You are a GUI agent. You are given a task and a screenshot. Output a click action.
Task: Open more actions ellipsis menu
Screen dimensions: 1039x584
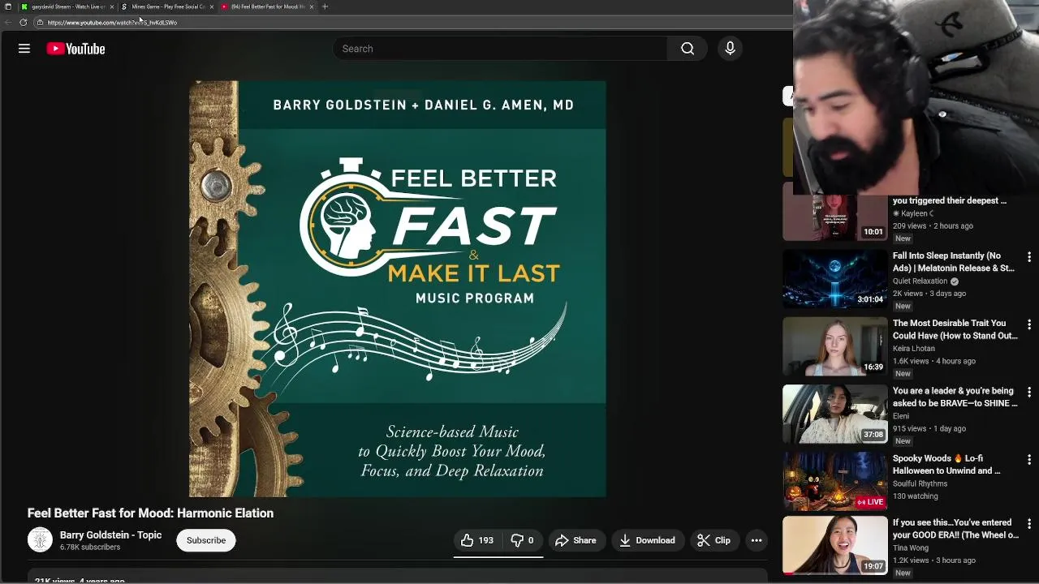(757, 540)
